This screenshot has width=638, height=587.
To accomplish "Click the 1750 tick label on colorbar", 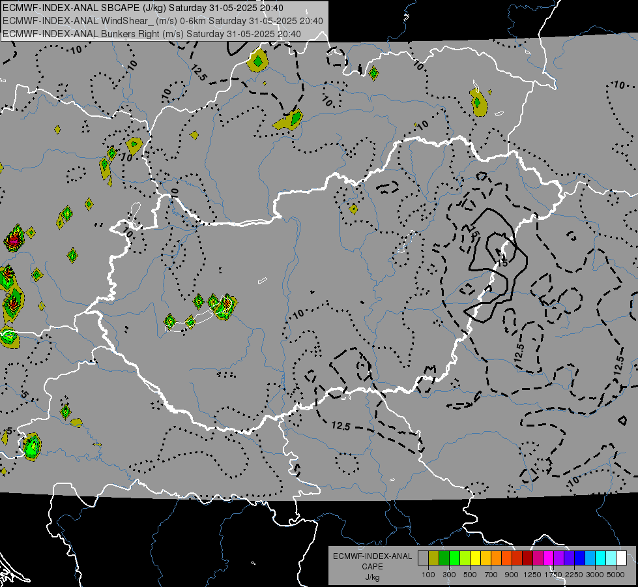I will point(553,575).
